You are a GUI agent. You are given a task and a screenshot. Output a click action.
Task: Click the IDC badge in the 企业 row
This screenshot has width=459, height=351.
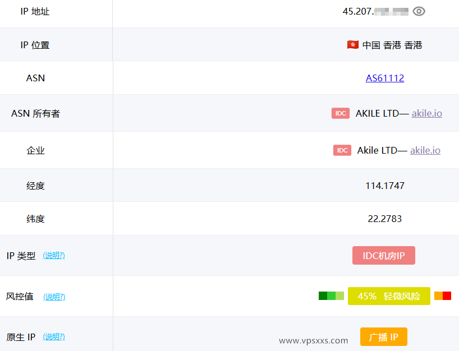(x=342, y=150)
